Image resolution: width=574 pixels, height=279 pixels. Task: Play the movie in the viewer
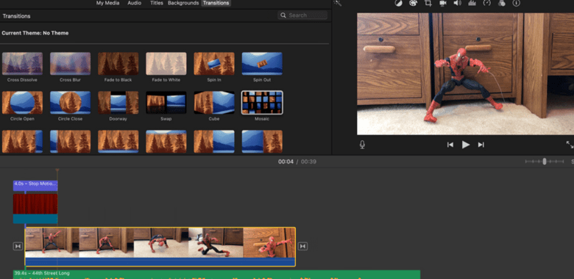(465, 145)
